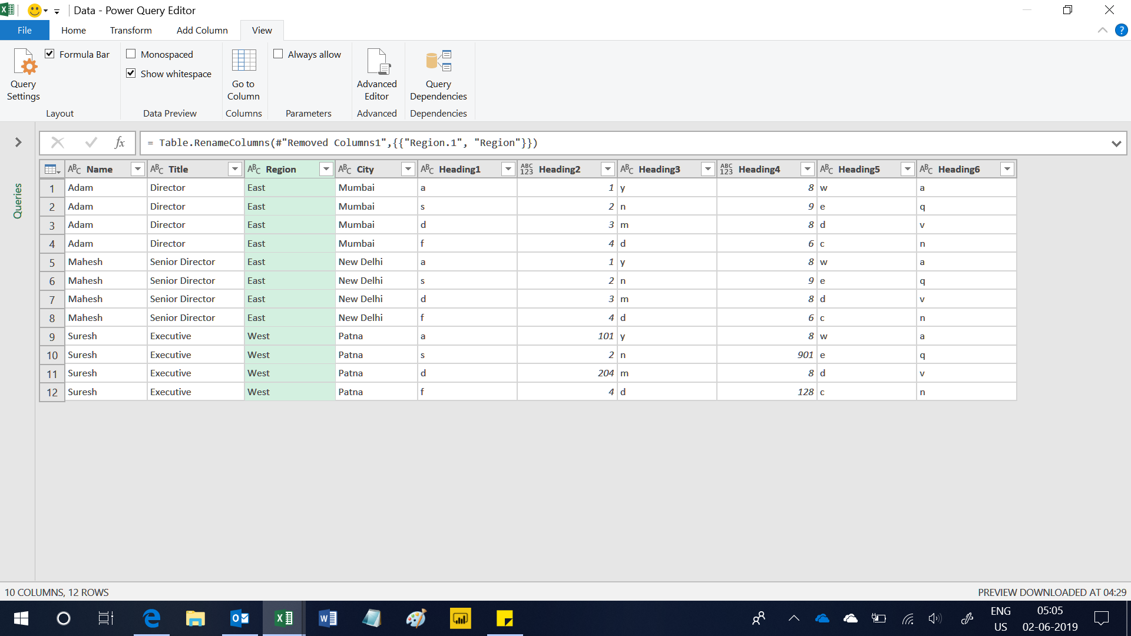Enable the Always allow checkbox
This screenshot has height=636, width=1131.
tap(278, 54)
